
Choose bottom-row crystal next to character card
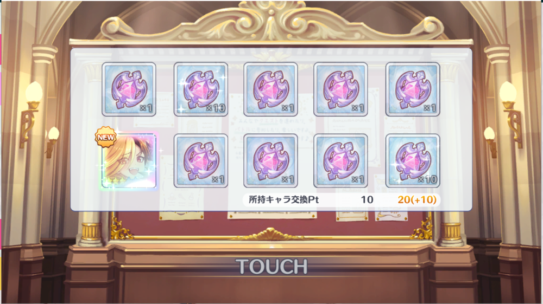click(201, 161)
